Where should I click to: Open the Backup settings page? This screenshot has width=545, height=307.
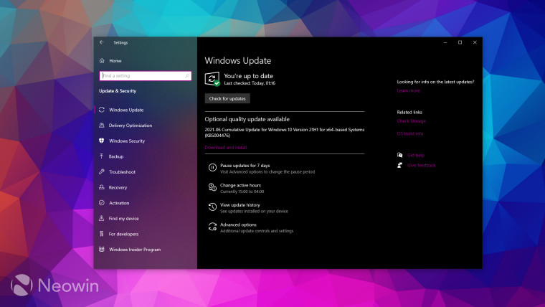[116, 156]
